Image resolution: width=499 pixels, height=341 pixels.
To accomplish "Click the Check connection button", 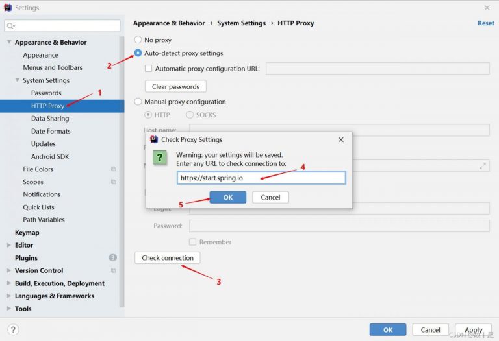I will click(168, 258).
